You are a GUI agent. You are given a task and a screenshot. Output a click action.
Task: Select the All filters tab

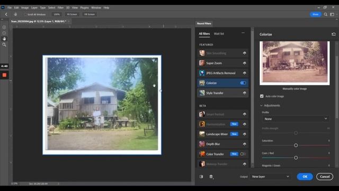[204, 34]
